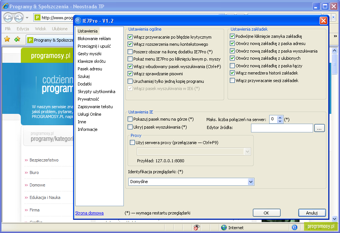340x233 pixels.
Task: Click the toolbar overflow chevron at browser edge
Action: pos(335,36)
